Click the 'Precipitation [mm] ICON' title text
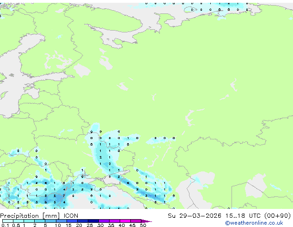 [x=39, y=216]
